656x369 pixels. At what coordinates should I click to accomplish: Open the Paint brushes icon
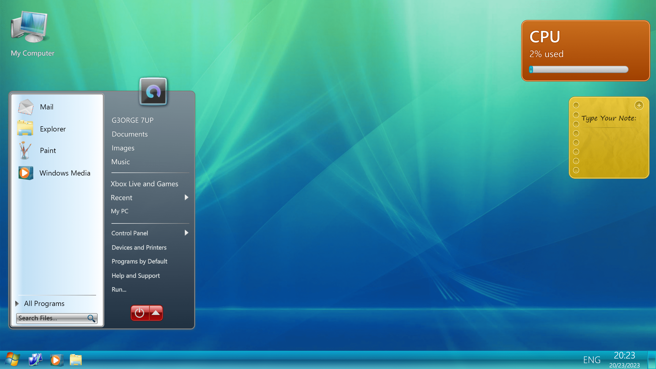[25, 150]
